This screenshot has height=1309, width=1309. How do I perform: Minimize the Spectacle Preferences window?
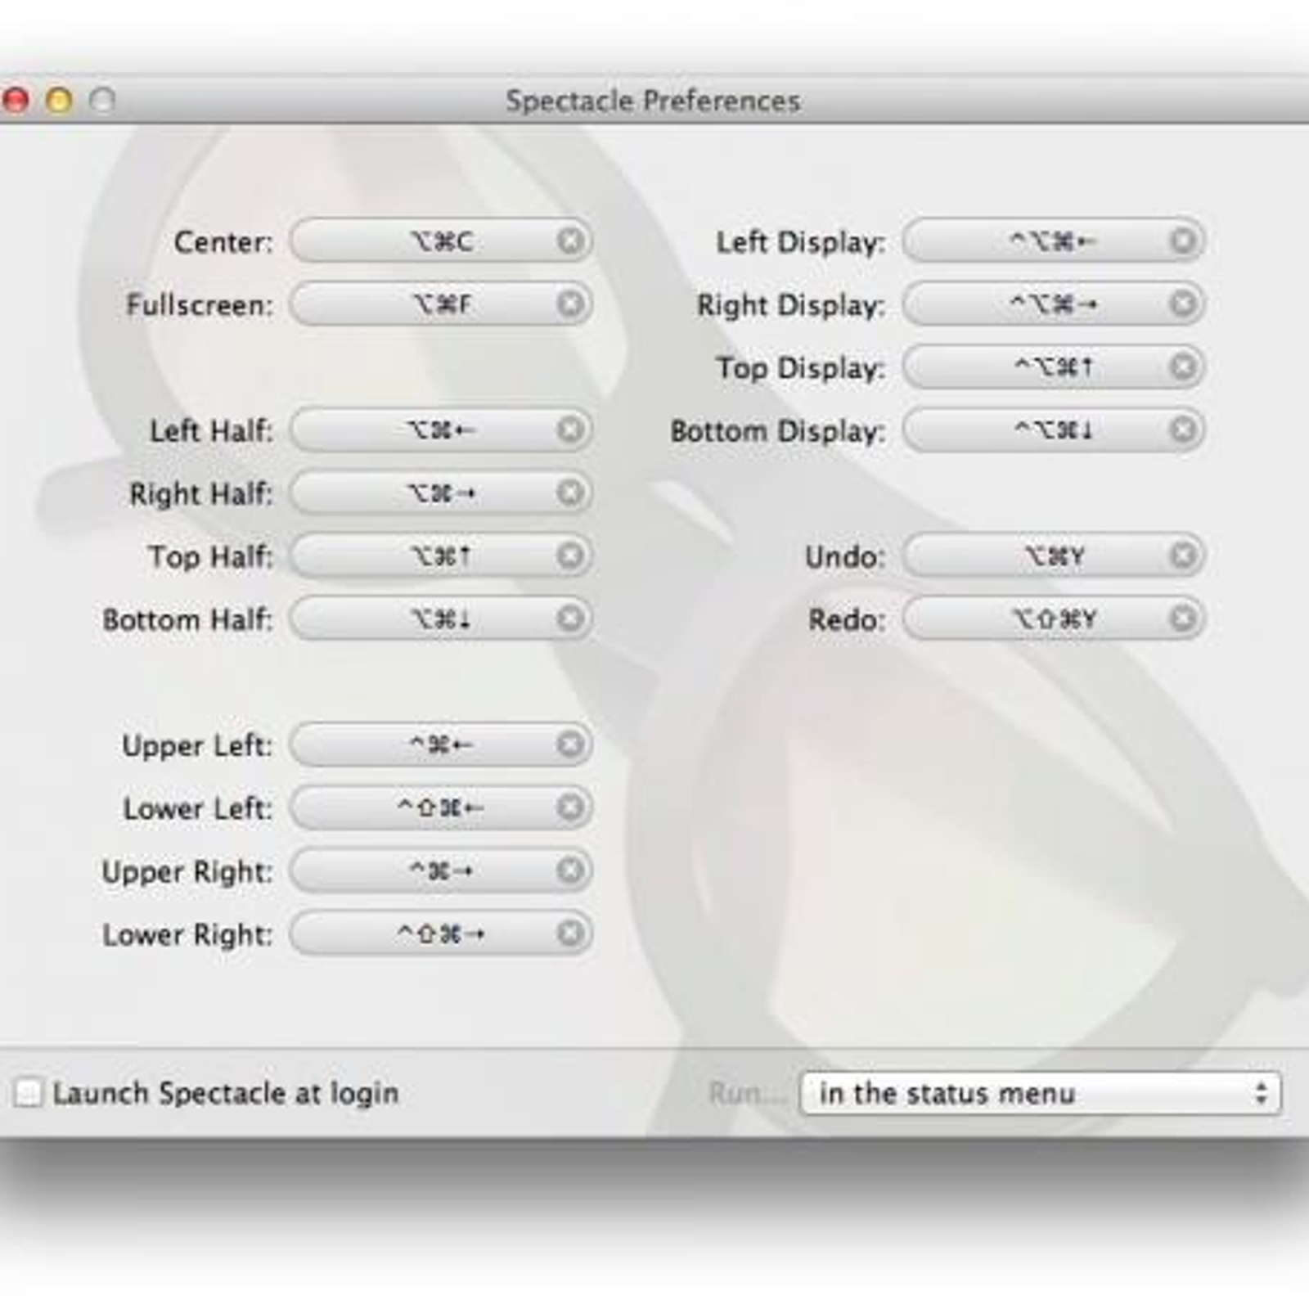[x=59, y=101]
